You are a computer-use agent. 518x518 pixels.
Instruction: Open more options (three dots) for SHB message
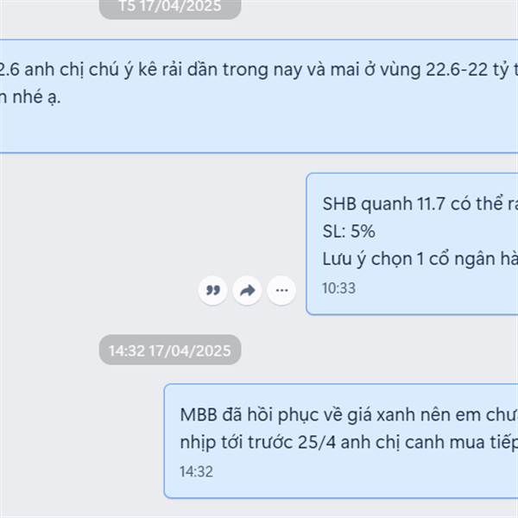[x=281, y=290]
